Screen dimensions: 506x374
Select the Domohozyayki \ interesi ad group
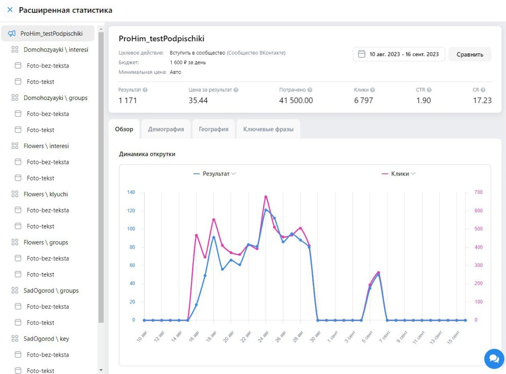pos(56,50)
